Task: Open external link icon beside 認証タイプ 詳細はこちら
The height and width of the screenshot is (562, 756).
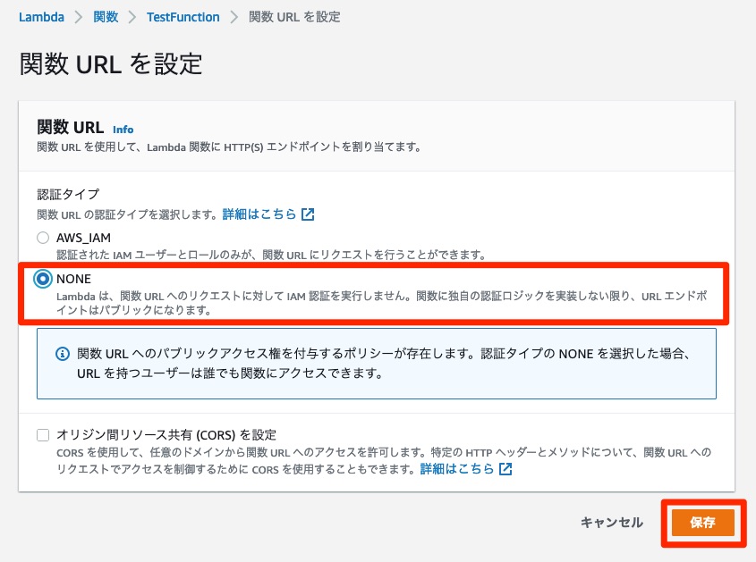Action: (x=308, y=214)
